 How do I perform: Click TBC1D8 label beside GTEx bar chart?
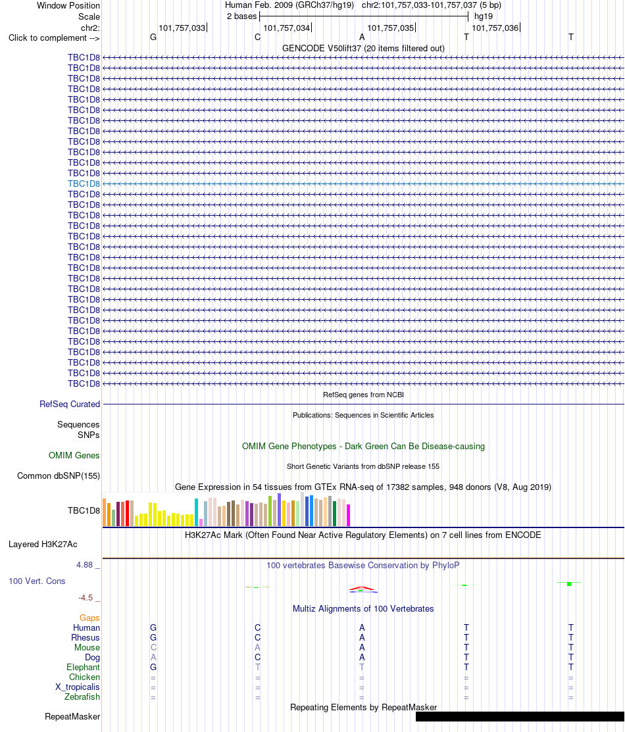[84, 510]
